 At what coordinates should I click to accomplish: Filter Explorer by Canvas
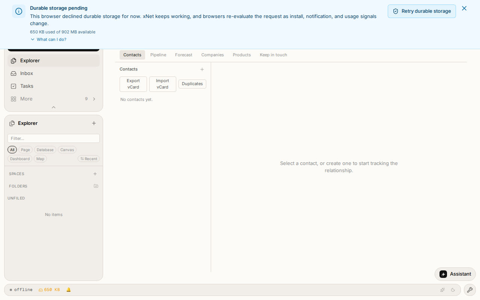tap(67, 150)
